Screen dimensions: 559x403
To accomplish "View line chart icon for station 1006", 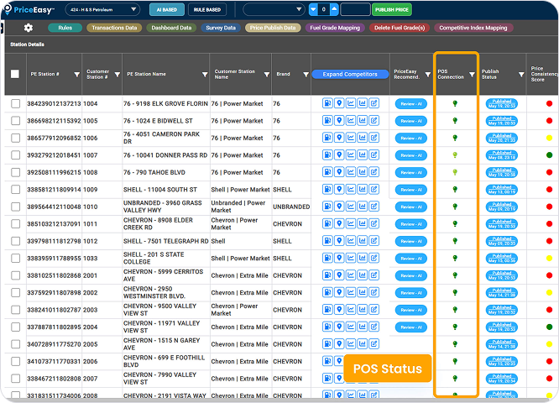I will tap(350, 138).
